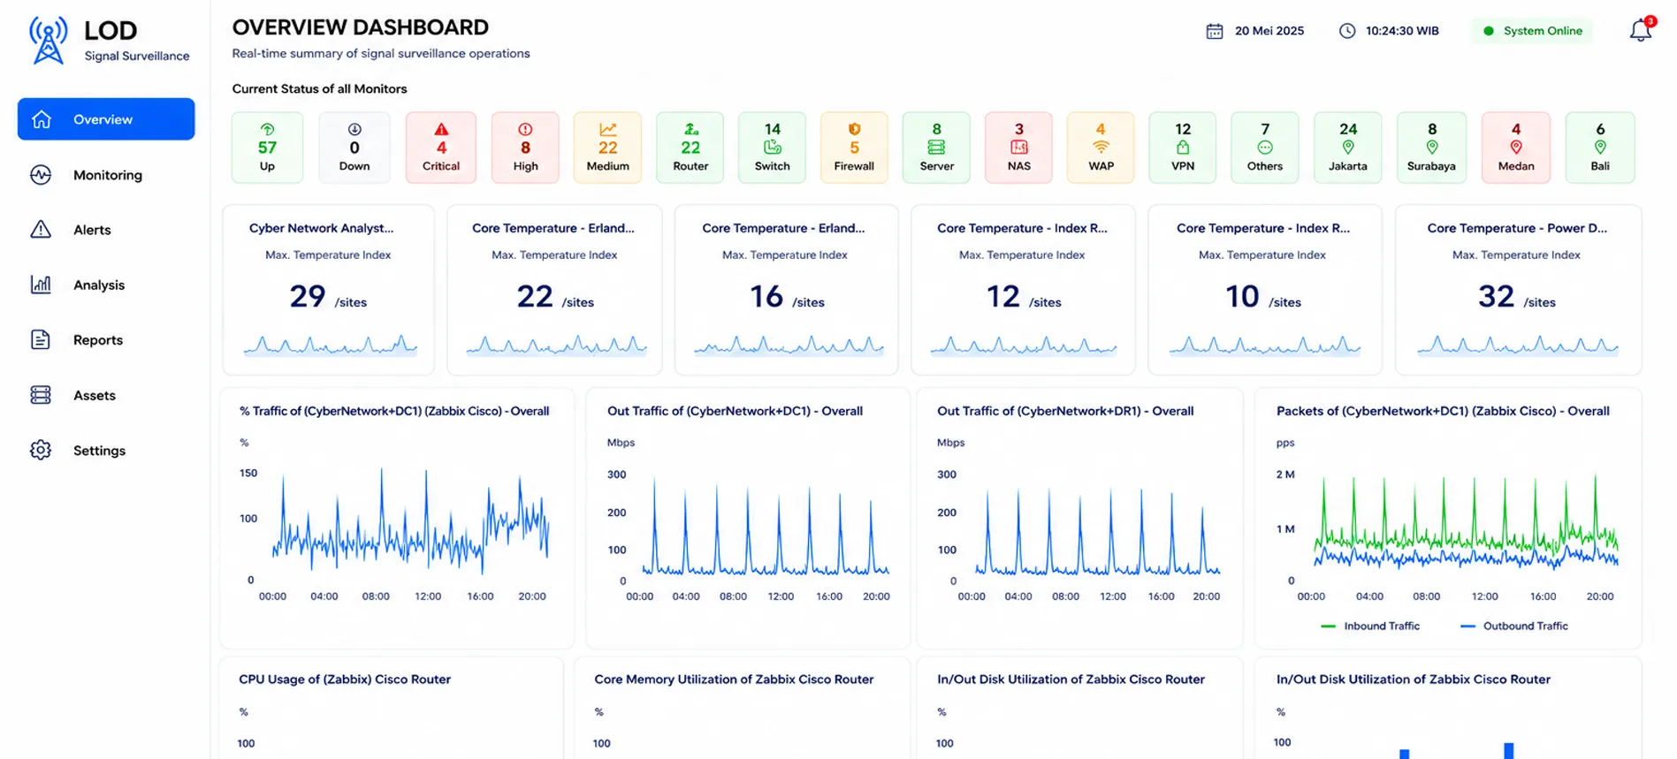Open the Core Temperature 32 sites card

pos(1518,290)
